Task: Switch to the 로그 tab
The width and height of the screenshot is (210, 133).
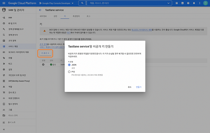Action: click(88, 16)
